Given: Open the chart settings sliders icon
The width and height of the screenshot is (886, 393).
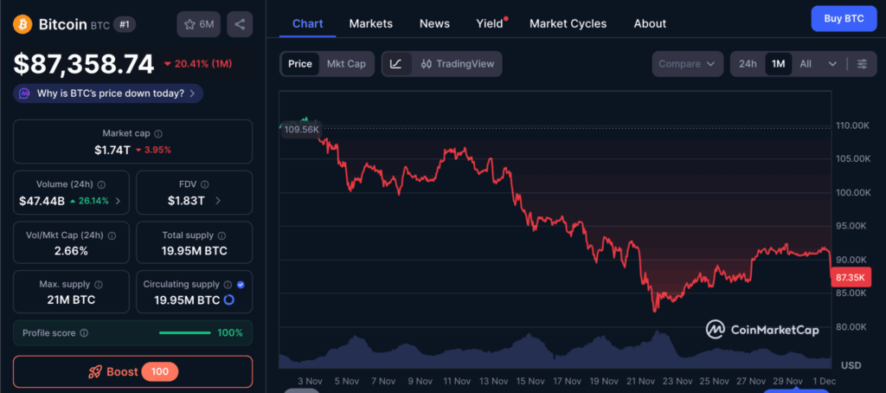Looking at the screenshot, I should [x=862, y=64].
